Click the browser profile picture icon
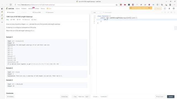 (170, 5)
